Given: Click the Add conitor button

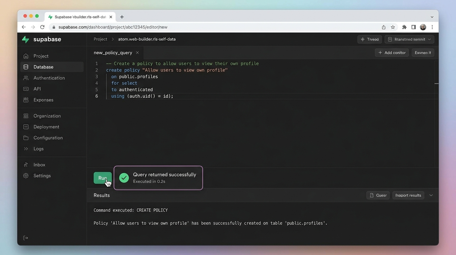Looking at the screenshot, I should pos(392,53).
